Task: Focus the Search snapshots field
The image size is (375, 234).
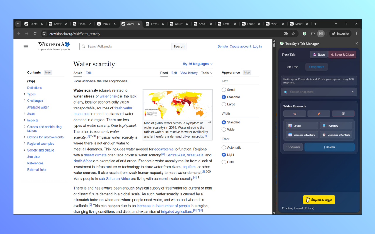Action: coord(319,92)
